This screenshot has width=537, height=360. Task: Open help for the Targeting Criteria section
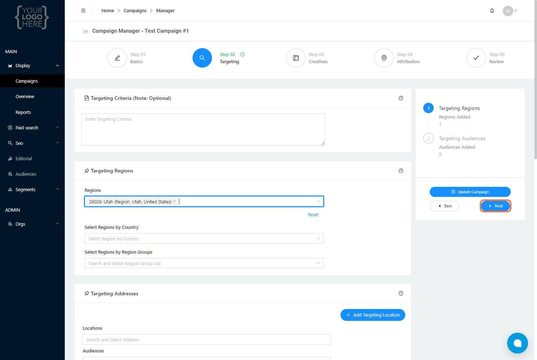click(401, 98)
